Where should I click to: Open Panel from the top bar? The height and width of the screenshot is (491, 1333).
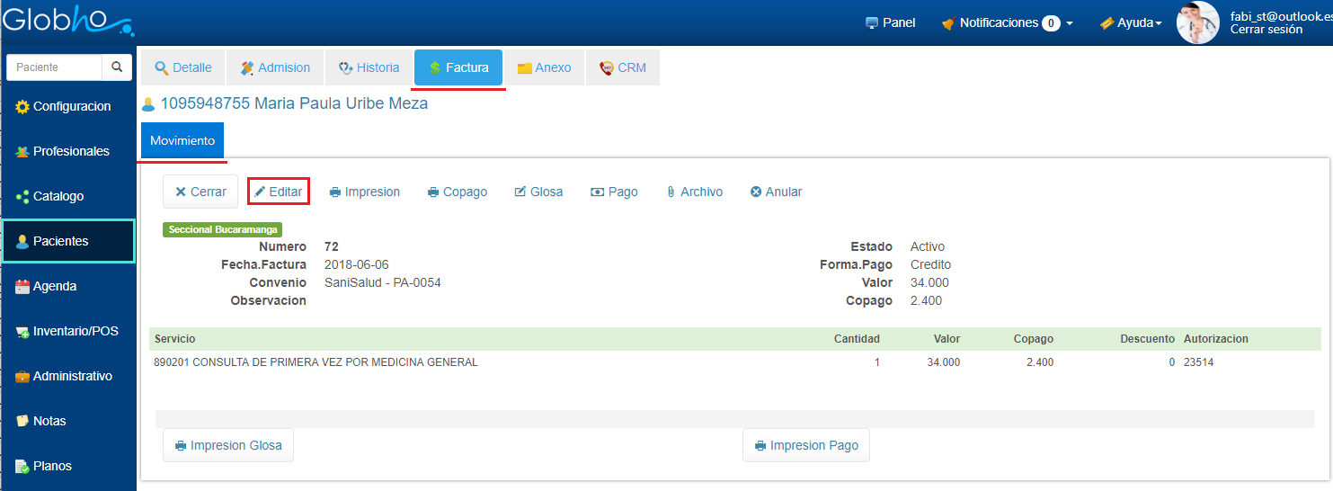(890, 23)
